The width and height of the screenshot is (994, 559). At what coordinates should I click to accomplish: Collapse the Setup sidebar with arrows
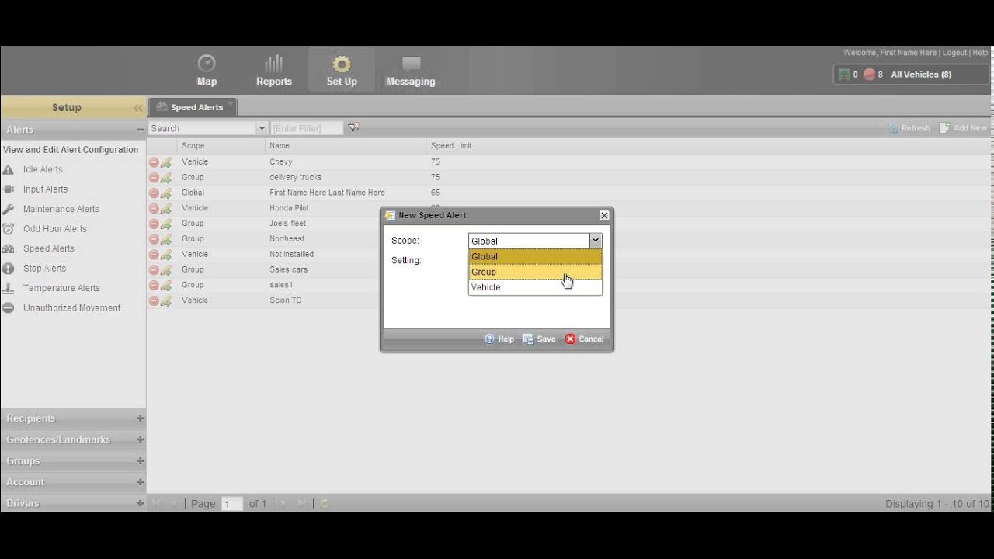pos(138,108)
